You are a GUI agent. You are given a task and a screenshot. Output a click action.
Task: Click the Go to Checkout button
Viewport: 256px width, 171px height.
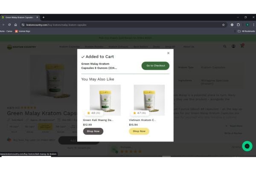click(x=155, y=65)
